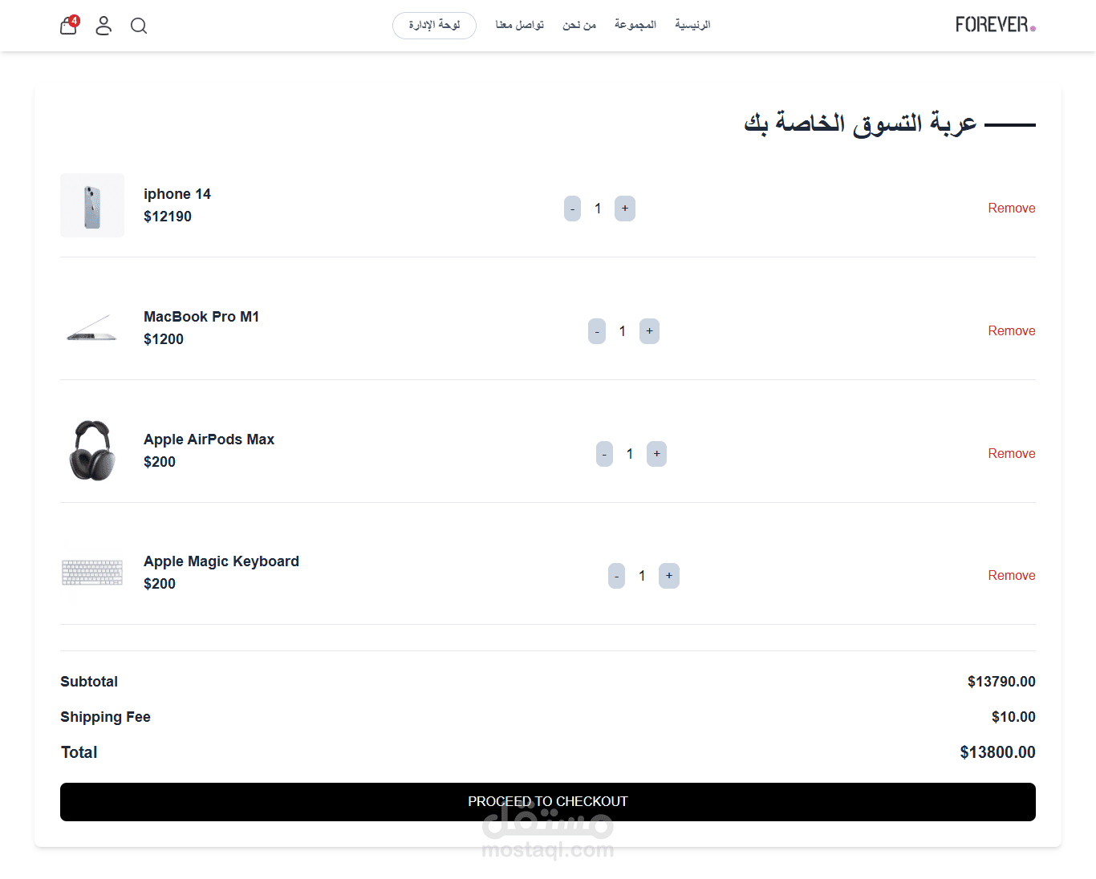
Task: Click the $13790.00 subtotal amount
Action: pos(1001,682)
